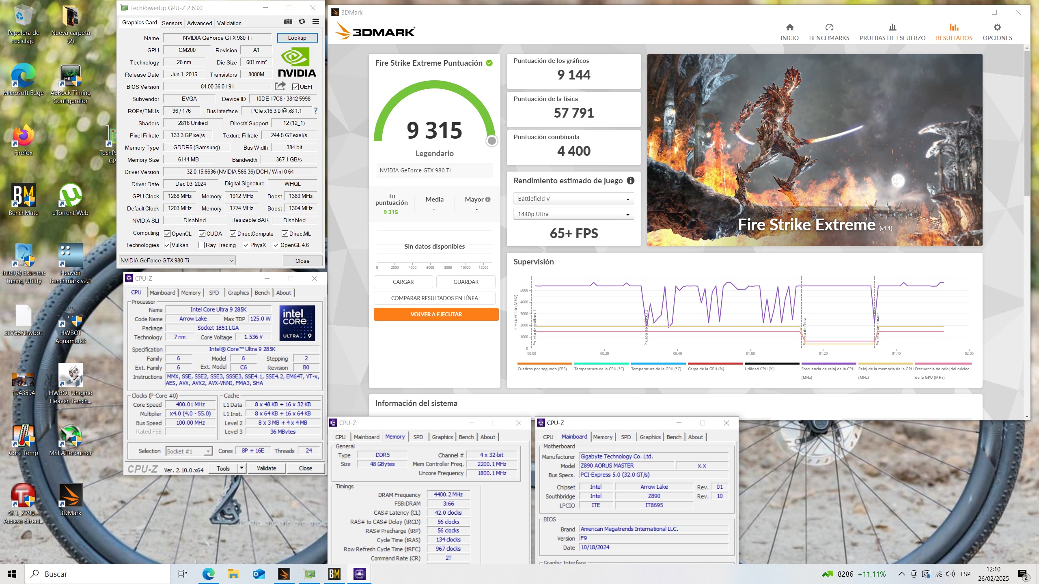Open Heaven Benchmark v2.1 shortcut

[70, 264]
